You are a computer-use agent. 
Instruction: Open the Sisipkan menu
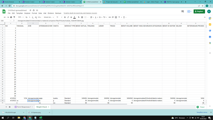coord(27,13)
